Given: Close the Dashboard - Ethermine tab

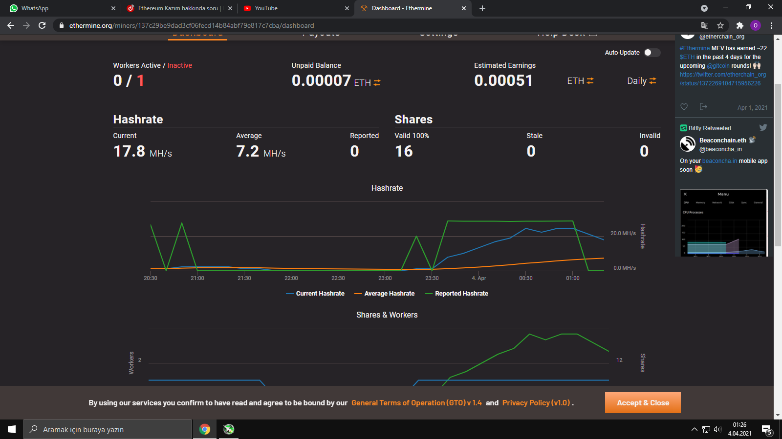Looking at the screenshot, I should pyautogui.click(x=464, y=8).
